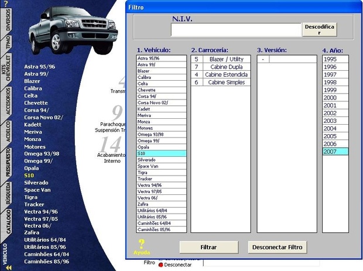This screenshot has height=271, width=363.
Task: Open Vectra 97/05 in blue sidebar
Action: point(41,219)
